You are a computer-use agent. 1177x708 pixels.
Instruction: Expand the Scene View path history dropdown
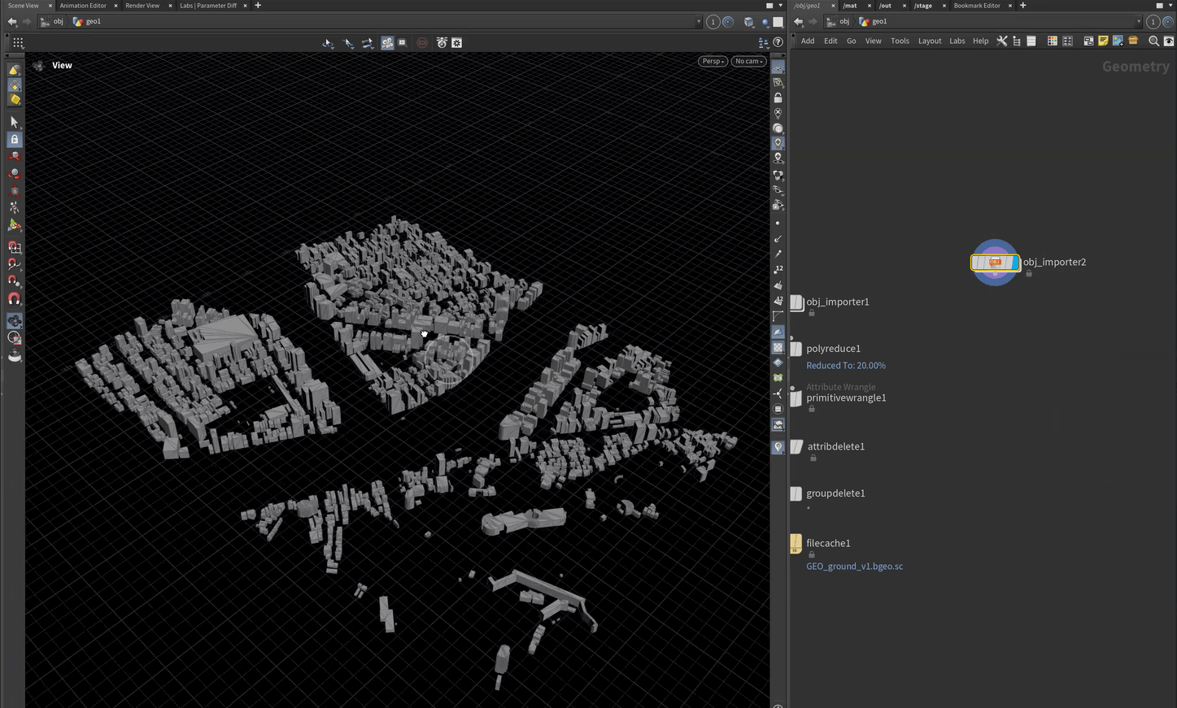tap(698, 22)
